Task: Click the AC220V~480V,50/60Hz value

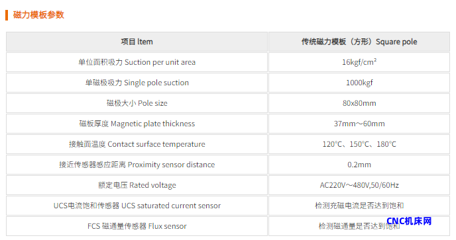Action: click(359, 185)
